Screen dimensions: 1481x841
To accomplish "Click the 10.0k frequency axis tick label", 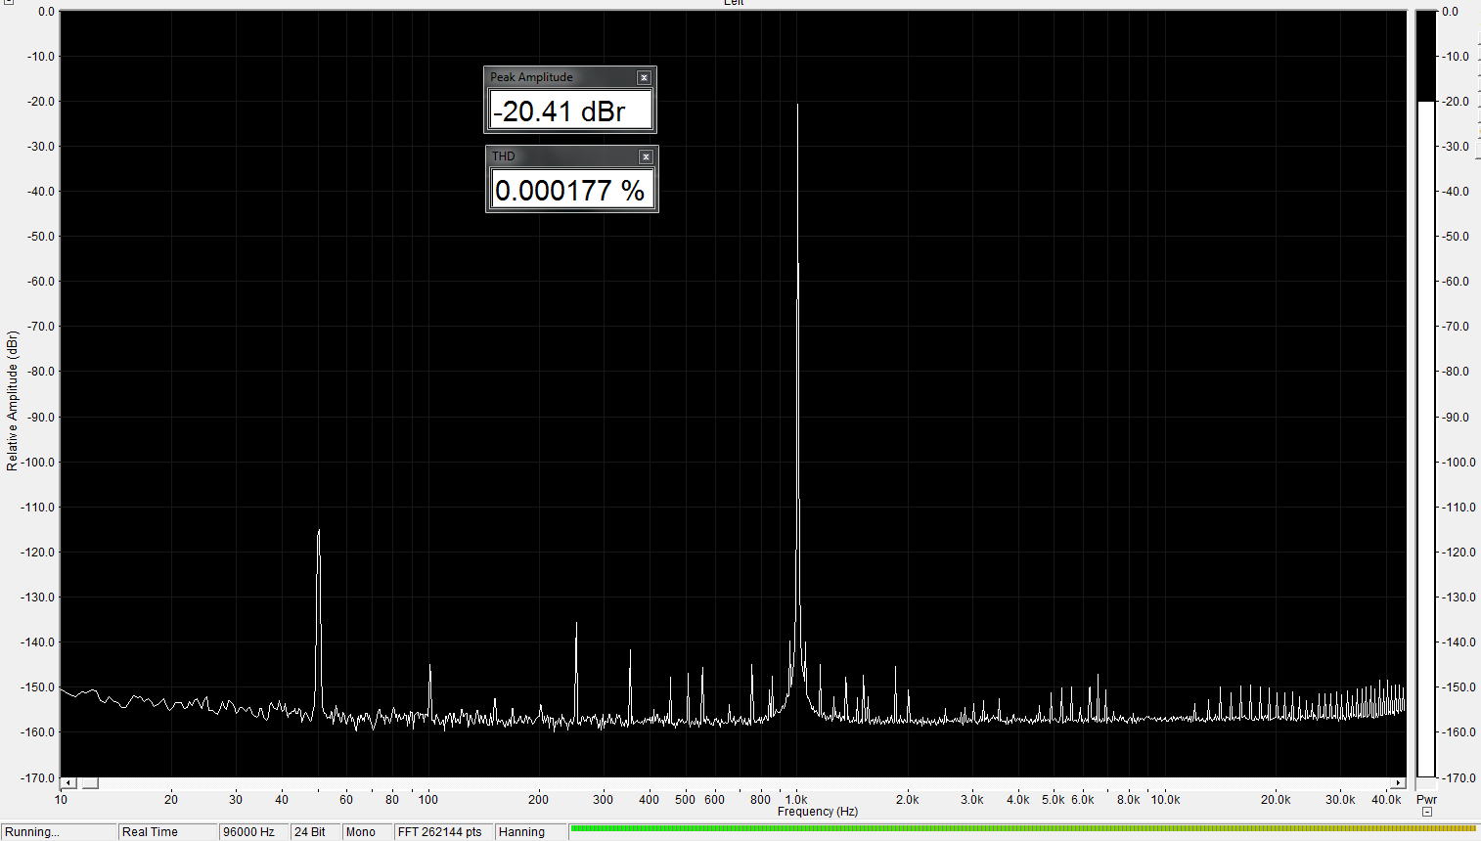I will (x=1165, y=800).
